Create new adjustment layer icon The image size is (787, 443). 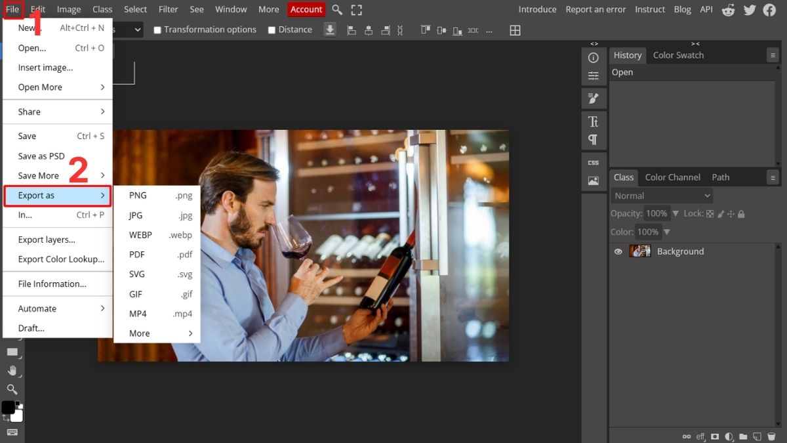[729, 436]
